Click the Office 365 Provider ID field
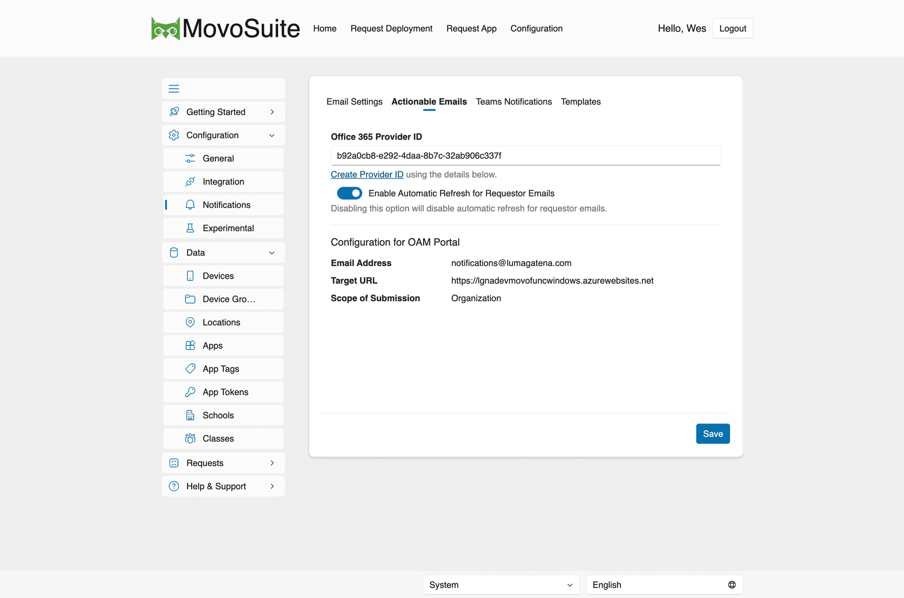This screenshot has height=598, width=904. [525, 155]
